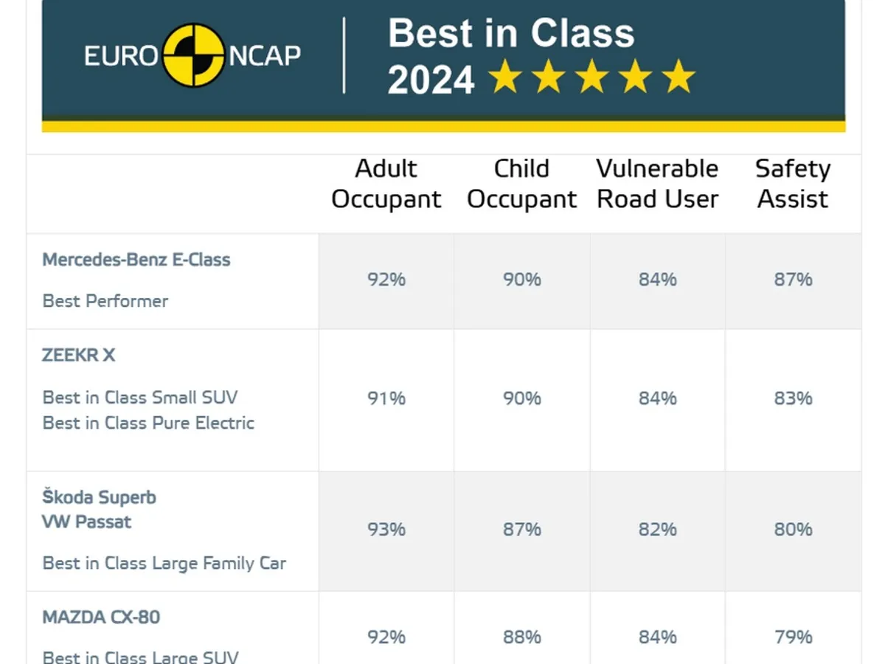The height and width of the screenshot is (664, 885).
Task: Select the Vulnerable Road User column header
Action: (657, 184)
